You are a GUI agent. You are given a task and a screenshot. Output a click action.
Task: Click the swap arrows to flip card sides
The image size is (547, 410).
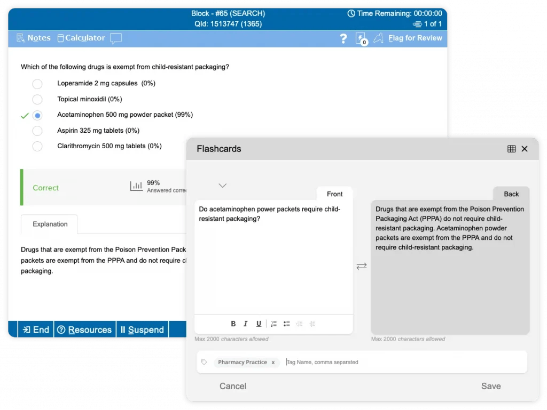coord(362,265)
